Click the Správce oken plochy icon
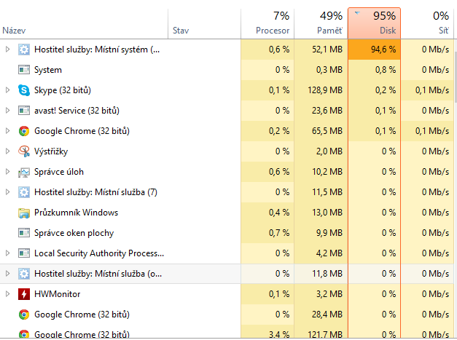 [24, 233]
